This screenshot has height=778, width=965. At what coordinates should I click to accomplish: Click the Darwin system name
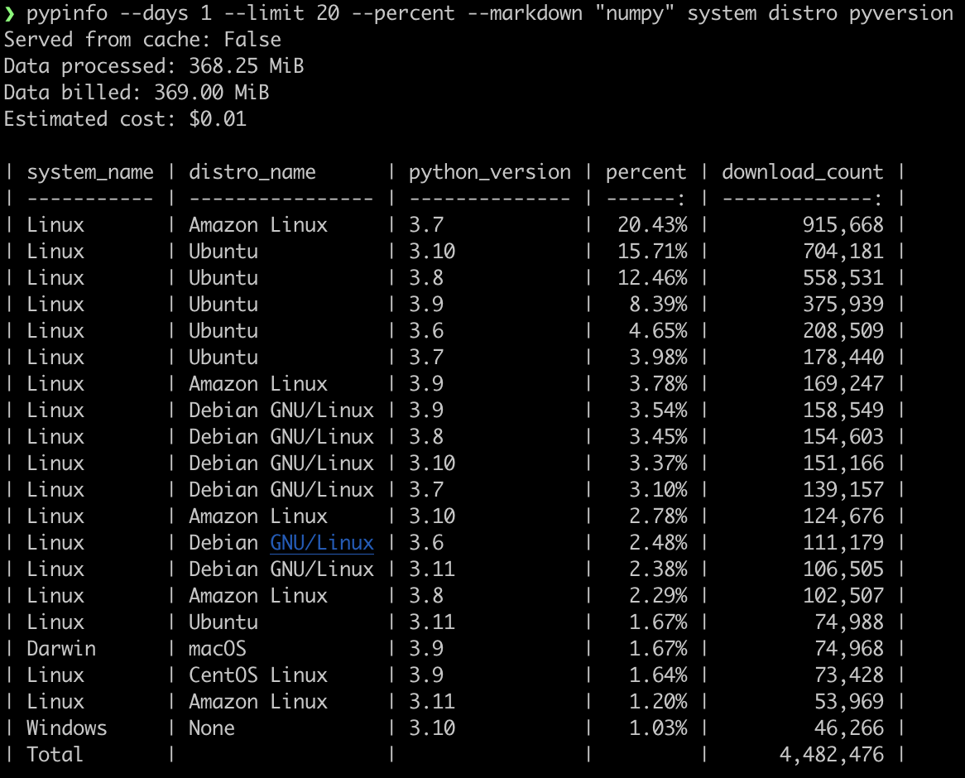click(x=61, y=648)
